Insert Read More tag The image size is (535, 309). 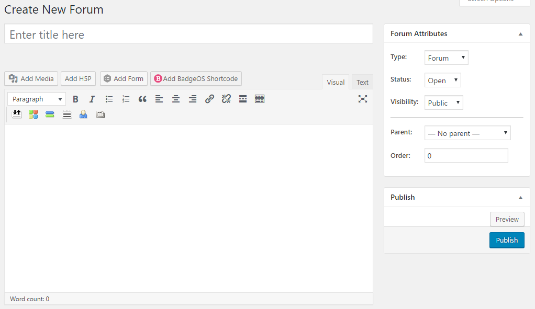pos(243,99)
